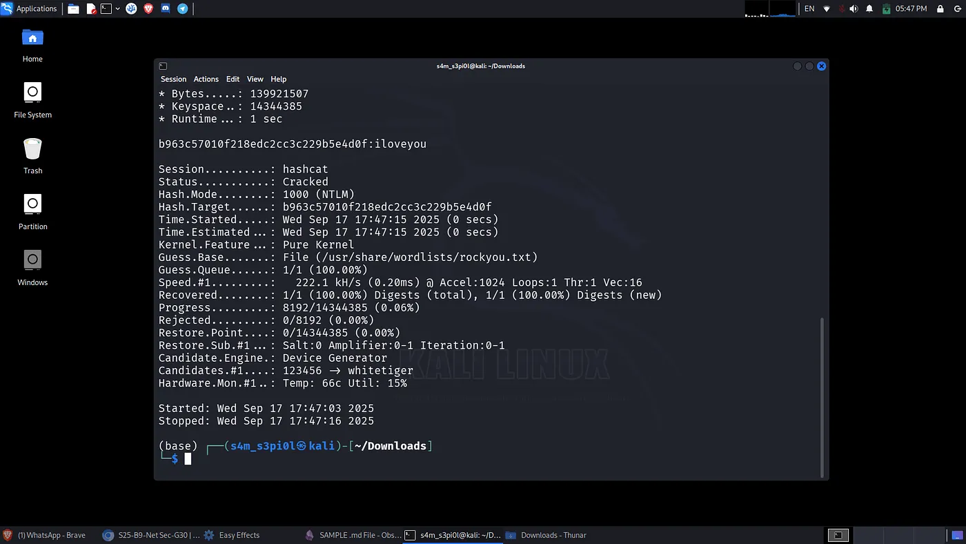Click the 05:47 PM clock
This screenshot has width=966, height=544.
point(911,9)
